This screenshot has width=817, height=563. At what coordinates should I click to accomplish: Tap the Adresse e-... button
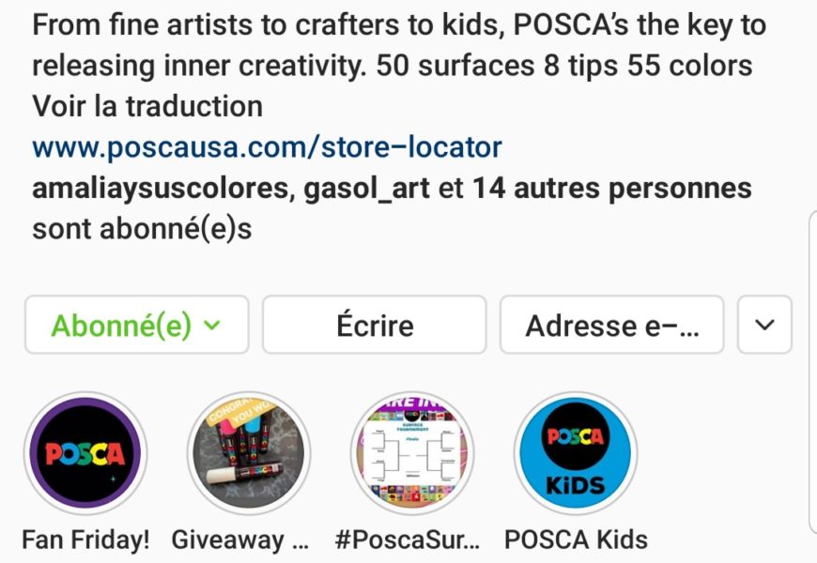(611, 326)
